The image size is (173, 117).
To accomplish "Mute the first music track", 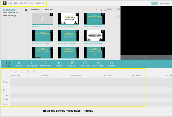I will point(7,100).
